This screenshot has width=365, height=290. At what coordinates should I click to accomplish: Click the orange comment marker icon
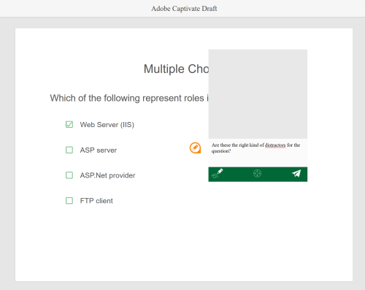point(195,148)
